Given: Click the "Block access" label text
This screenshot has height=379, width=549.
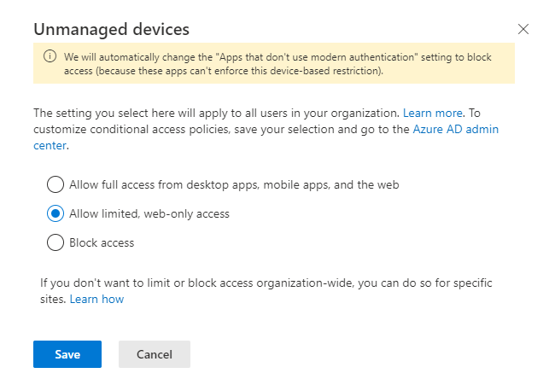Looking at the screenshot, I should click(102, 242).
